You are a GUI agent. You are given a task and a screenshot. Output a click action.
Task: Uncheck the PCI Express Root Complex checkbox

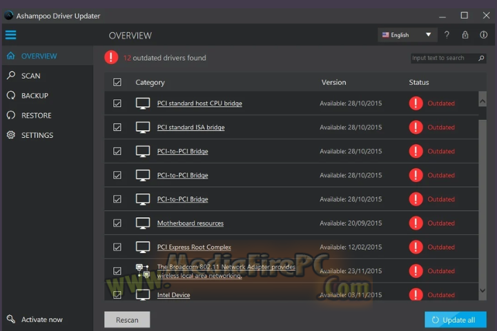[x=117, y=247]
